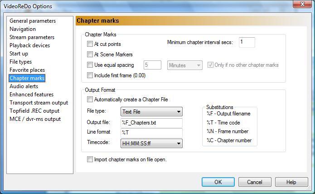Select General parameters in the sidebar
Screen dimensions: 315x194
point(33,21)
